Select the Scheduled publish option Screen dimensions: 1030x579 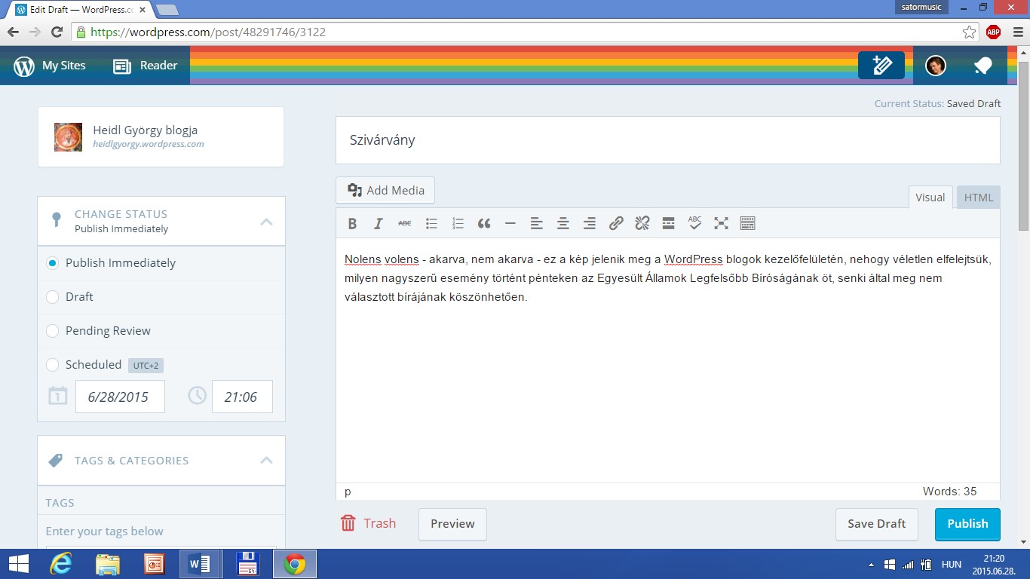(x=53, y=365)
